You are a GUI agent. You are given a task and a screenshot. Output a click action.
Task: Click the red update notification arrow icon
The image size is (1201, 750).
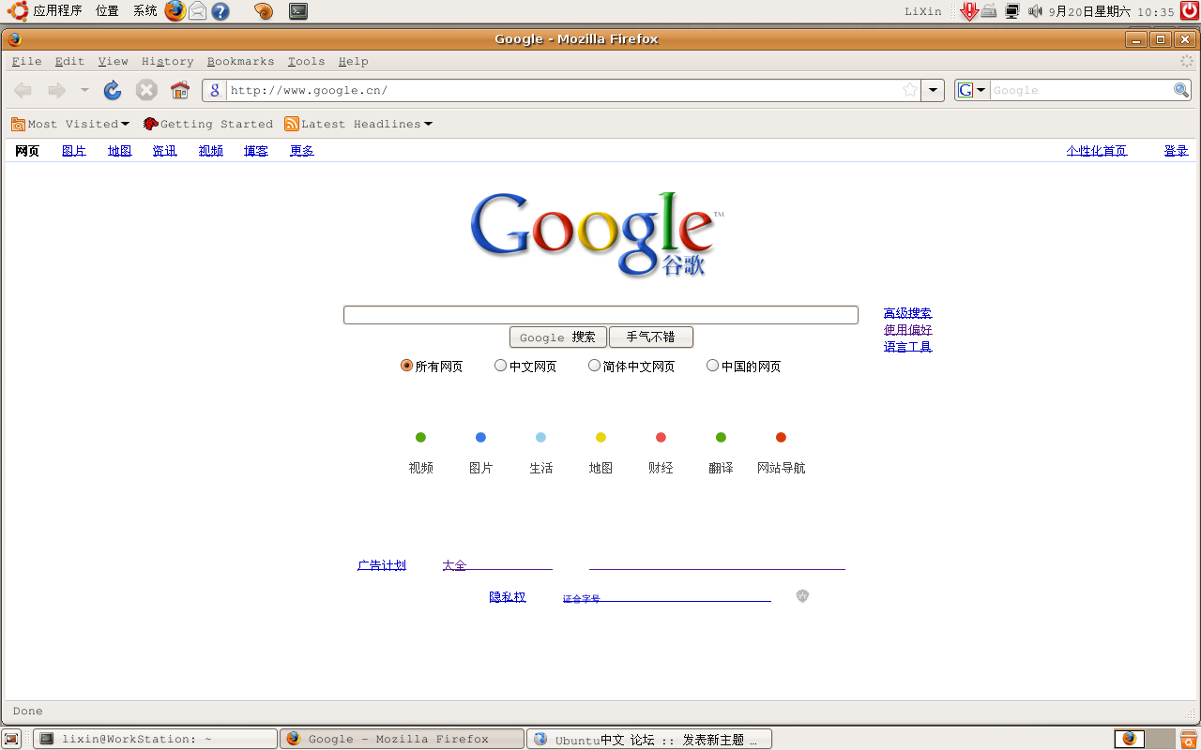pyautogui.click(x=969, y=11)
